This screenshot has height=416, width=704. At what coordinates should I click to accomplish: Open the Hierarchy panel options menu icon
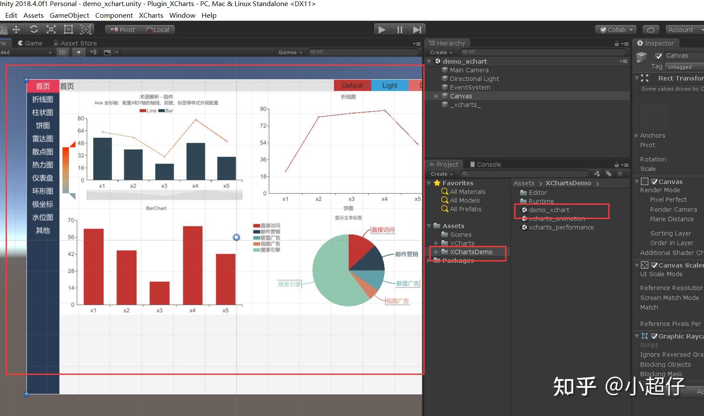coord(625,43)
